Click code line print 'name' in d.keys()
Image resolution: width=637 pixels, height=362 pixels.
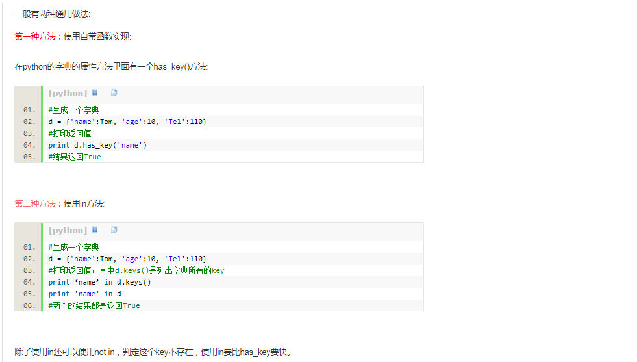[99, 282]
